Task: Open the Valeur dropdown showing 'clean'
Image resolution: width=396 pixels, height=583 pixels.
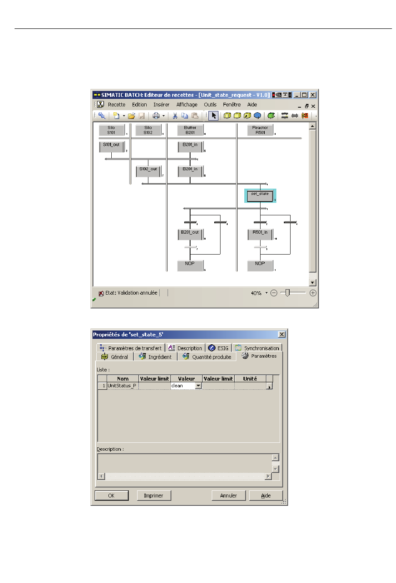Action: point(198,386)
